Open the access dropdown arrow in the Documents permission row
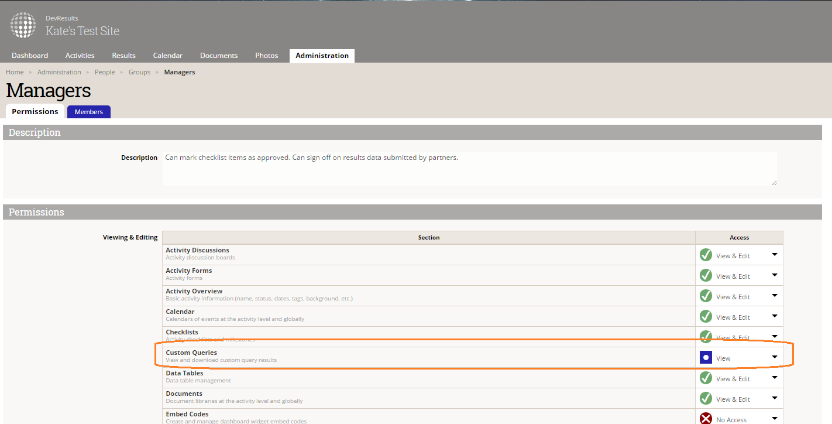Screen dimensions: 832x424 775,398
